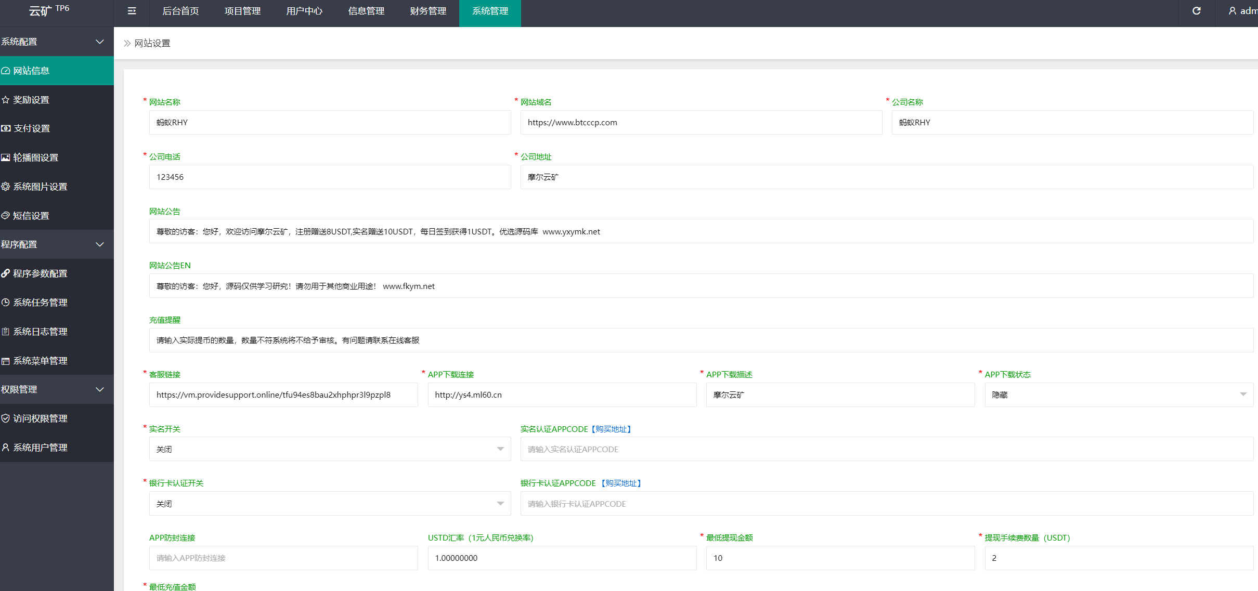Open 支付设置 payment icon item
The height and width of the screenshot is (591, 1258).
click(x=31, y=128)
